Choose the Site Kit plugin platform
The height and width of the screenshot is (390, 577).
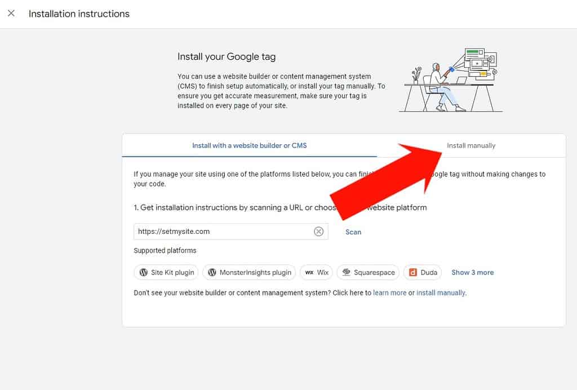166,273
